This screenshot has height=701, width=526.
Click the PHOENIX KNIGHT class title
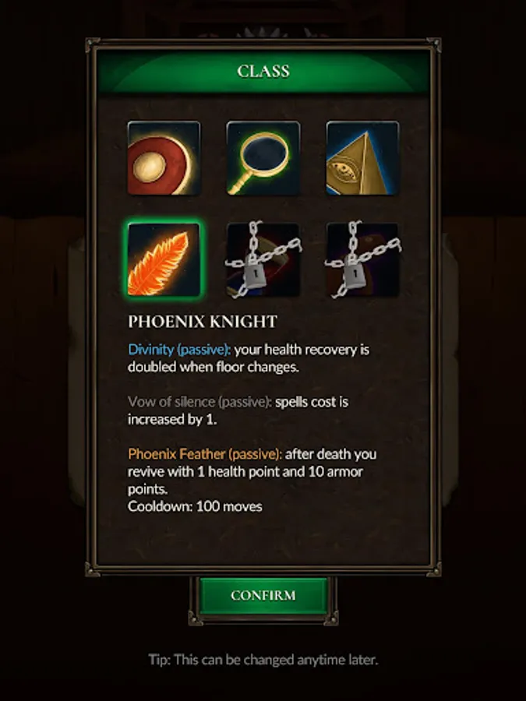click(x=203, y=322)
